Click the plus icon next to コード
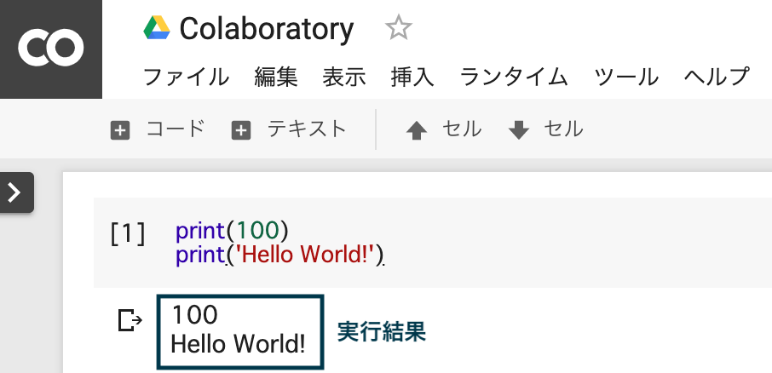 120,131
